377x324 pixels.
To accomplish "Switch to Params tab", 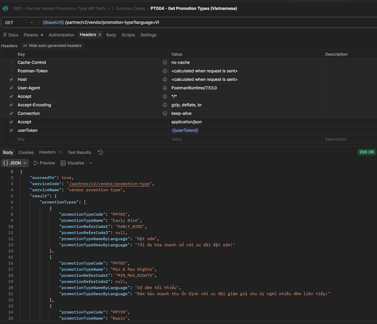I will click(33, 35).
